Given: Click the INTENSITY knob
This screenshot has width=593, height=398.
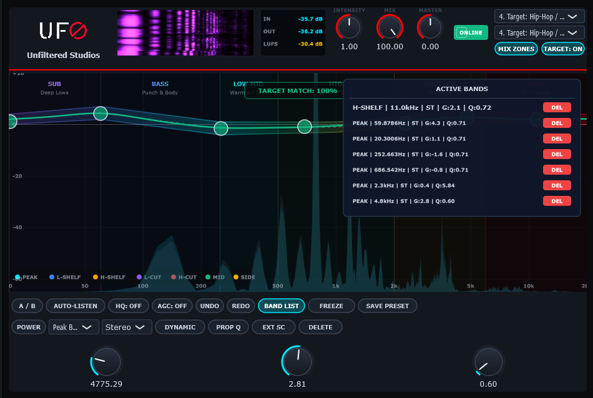Looking at the screenshot, I should click(x=349, y=27).
